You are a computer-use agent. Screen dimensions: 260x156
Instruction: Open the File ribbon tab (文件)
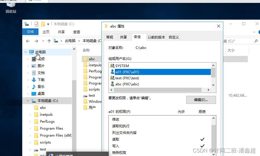(30, 32)
